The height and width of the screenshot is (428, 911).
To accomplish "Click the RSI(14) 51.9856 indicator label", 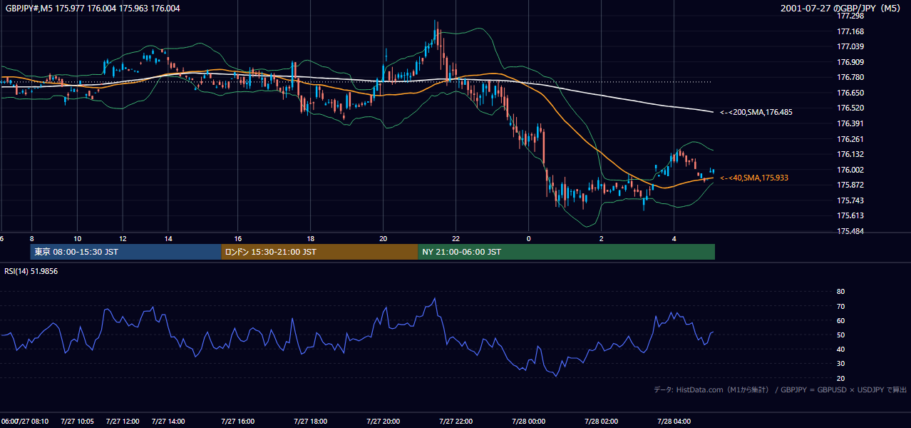I will (x=31, y=271).
